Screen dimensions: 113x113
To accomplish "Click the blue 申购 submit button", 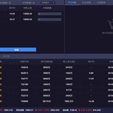I will (x=17, y=50).
